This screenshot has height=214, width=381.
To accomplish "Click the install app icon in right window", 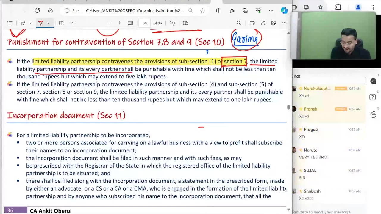I will [x=306, y=7].
